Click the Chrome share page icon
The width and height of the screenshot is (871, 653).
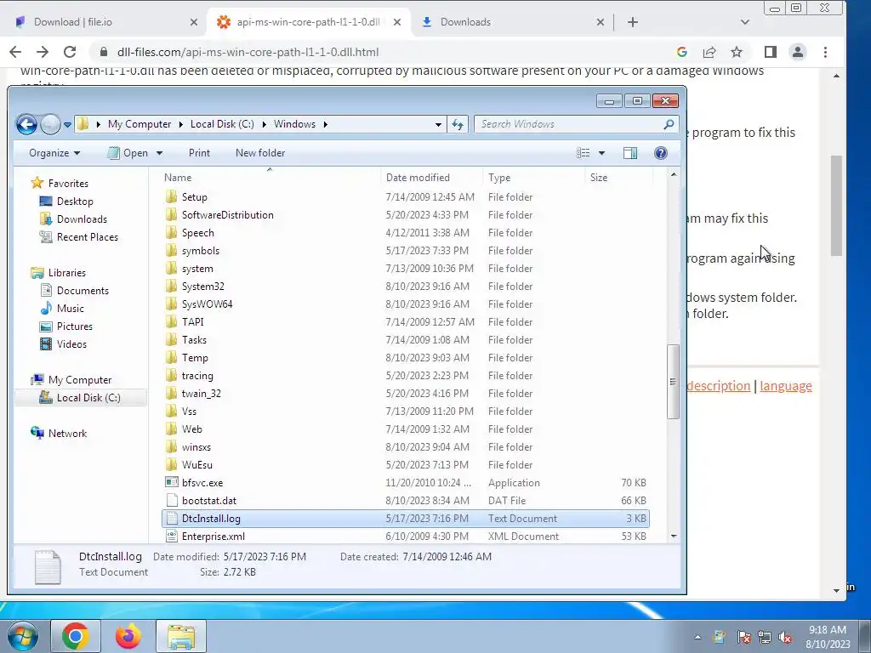pyautogui.click(x=709, y=52)
